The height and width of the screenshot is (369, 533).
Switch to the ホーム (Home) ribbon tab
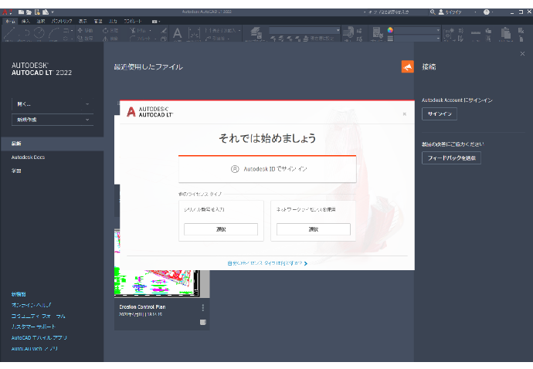(10, 21)
